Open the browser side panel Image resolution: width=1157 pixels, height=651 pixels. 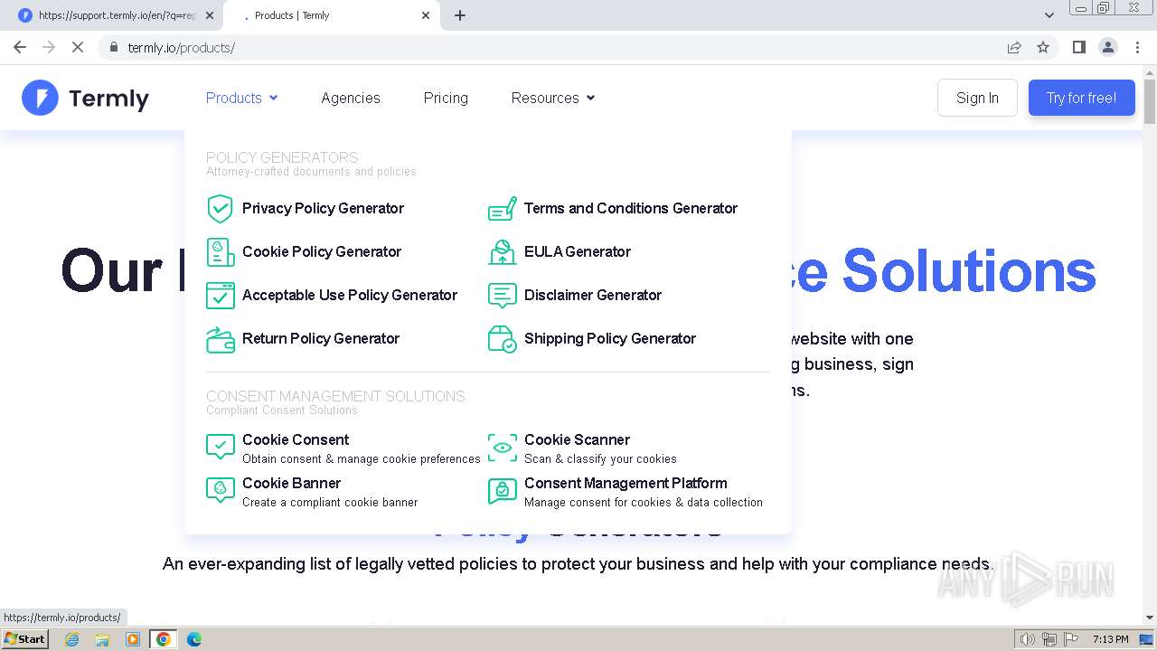(1078, 47)
